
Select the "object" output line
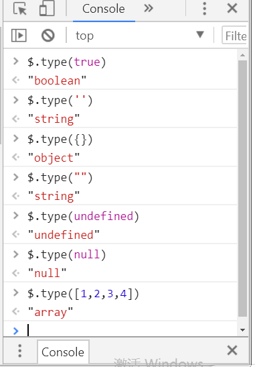pos(54,158)
